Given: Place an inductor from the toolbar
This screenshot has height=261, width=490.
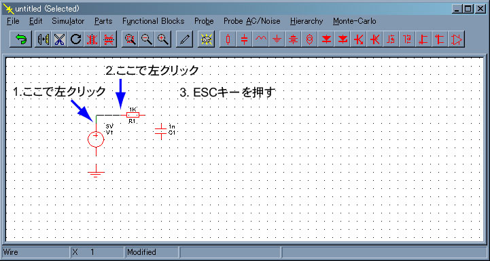Looking at the screenshot, I should pos(261,39).
